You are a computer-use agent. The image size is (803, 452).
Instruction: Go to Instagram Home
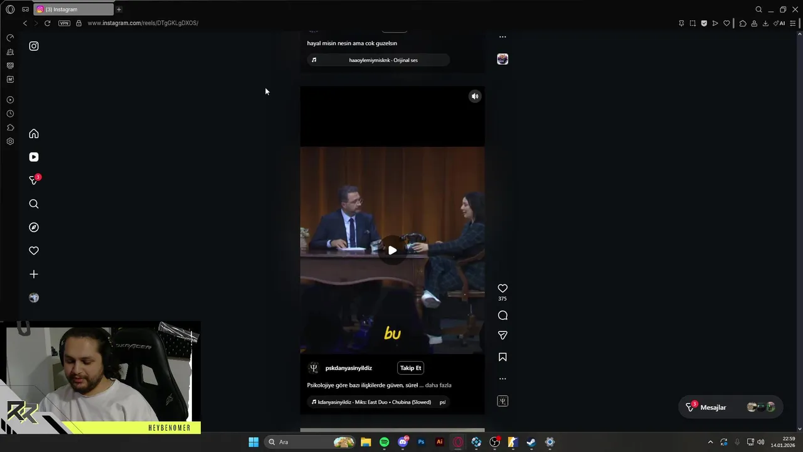coord(34,134)
